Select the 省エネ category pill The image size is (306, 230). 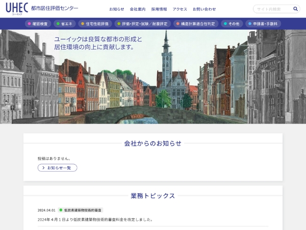pyautogui.click(x=65, y=24)
